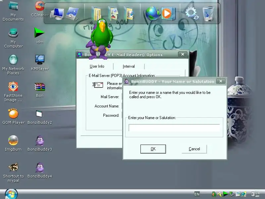The width and height of the screenshot is (265, 199).
Task: Close the Your Name or Salutation dialog
Action: [221, 81]
